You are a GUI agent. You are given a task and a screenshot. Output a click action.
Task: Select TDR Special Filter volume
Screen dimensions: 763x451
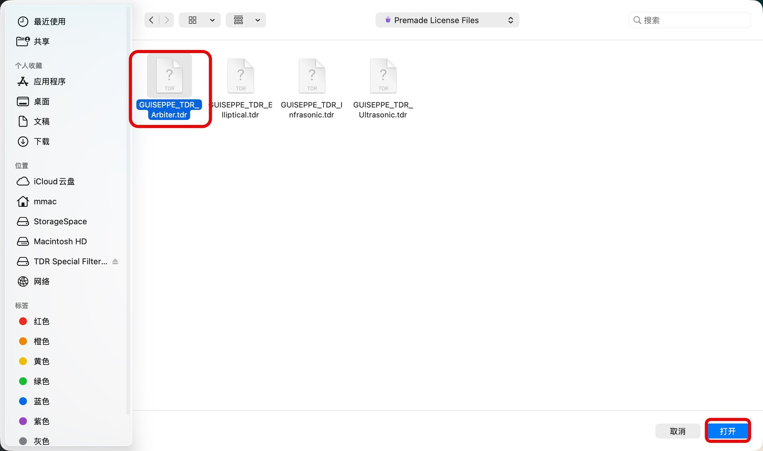tap(62, 261)
